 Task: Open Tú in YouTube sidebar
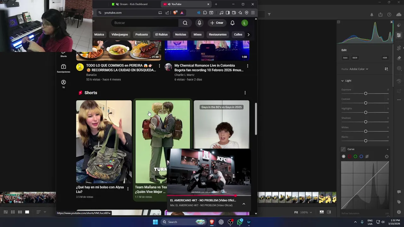[63, 84]
